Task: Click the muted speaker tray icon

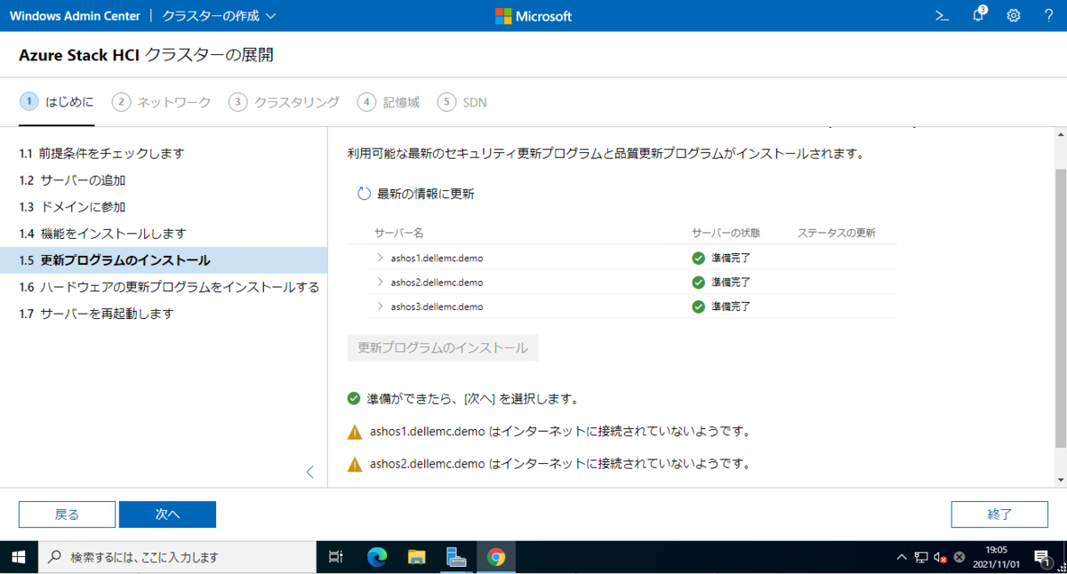Action: pyautogui.click(x=940, y=557)
